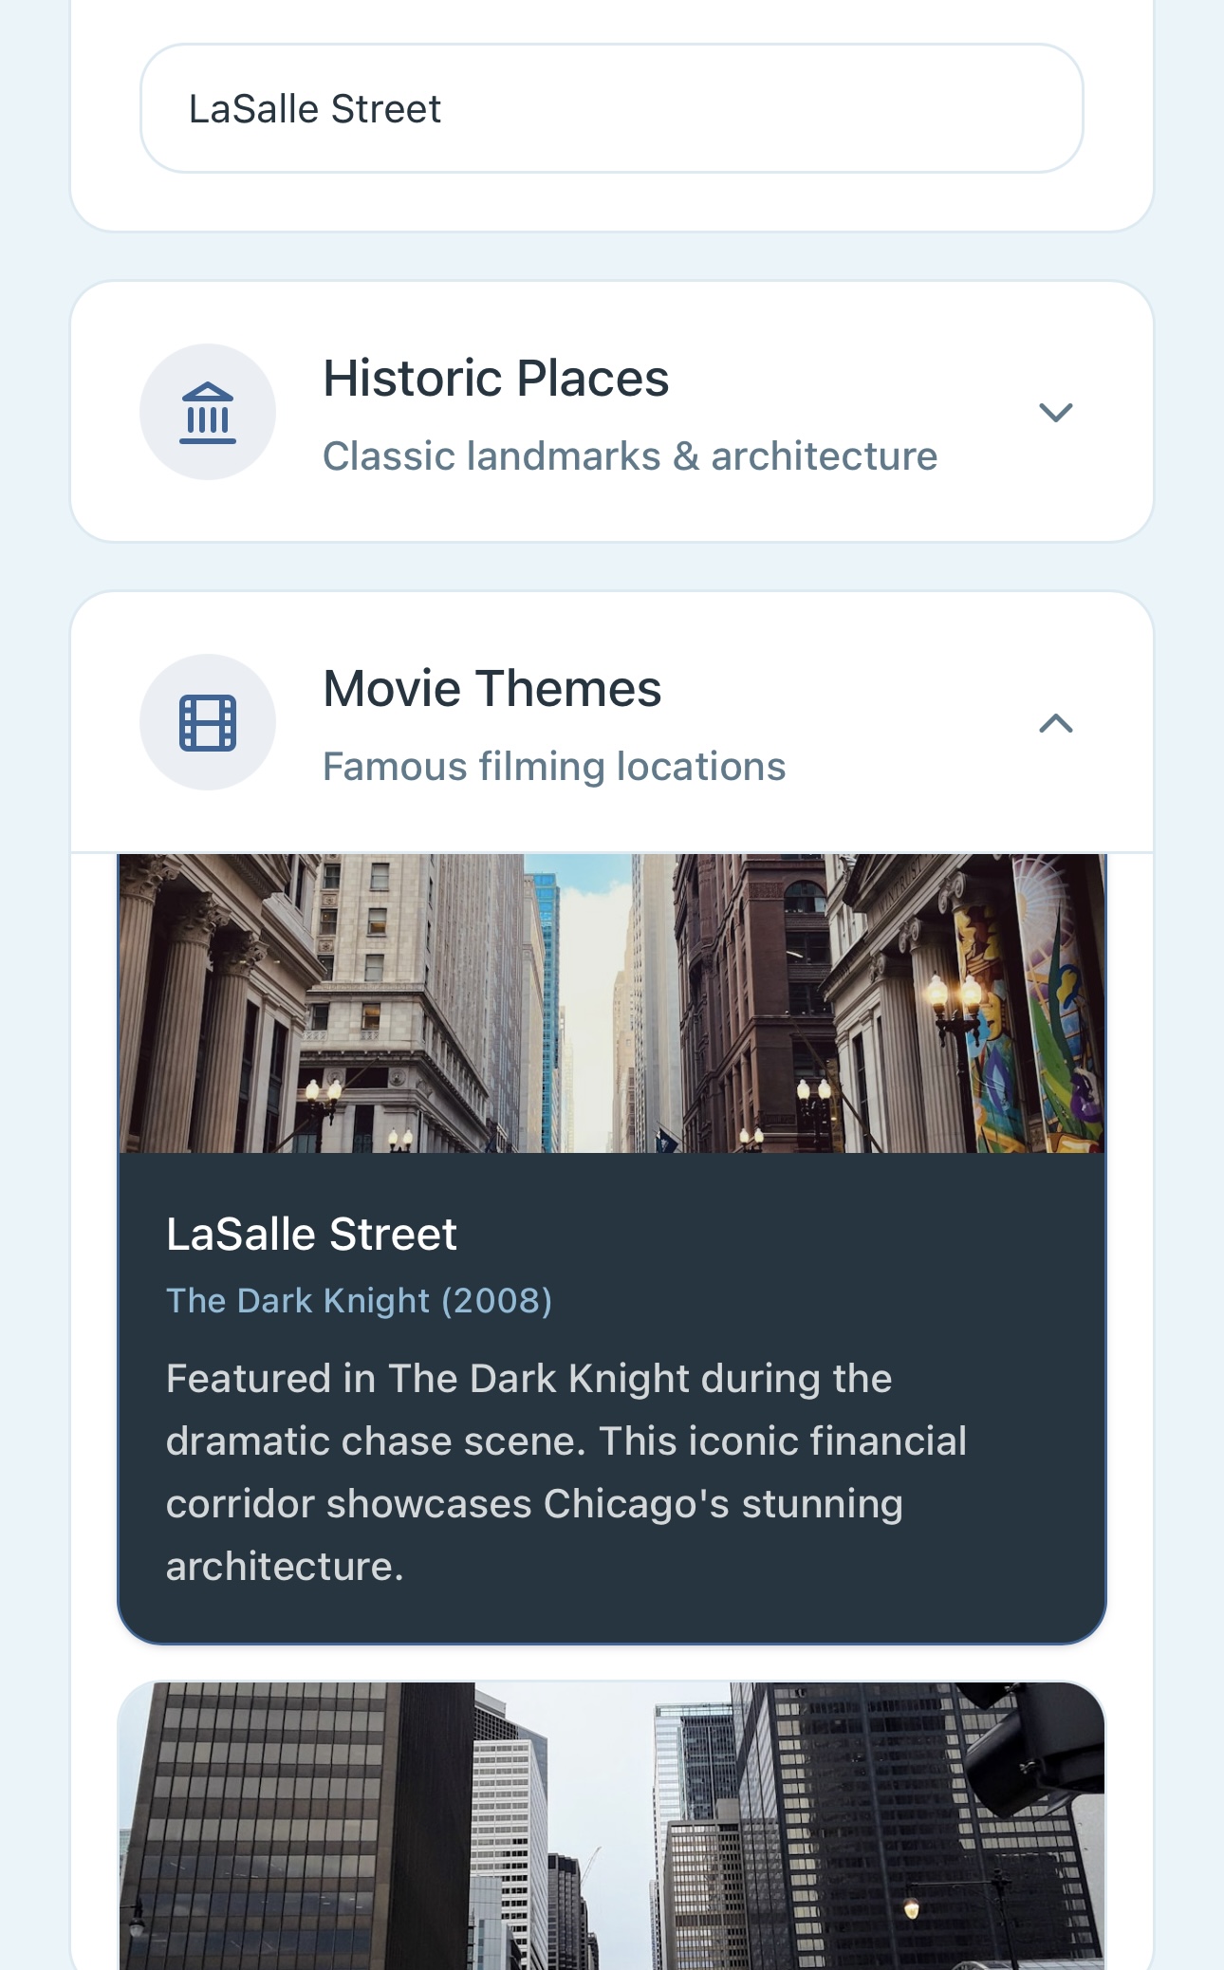The width and height of the screenshot is (1224, 1970).
Task: Click the LaSalle Street description paragraph
Action: click(x=566, y=1472)
